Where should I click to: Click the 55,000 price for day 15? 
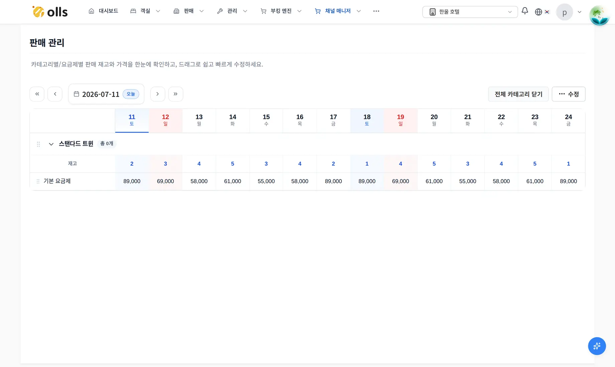tap(266, 181)
